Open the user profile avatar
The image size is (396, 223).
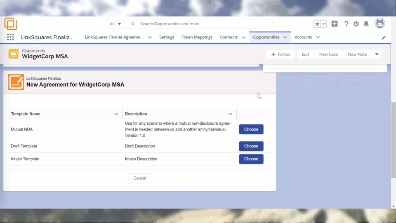coord(379,24)
